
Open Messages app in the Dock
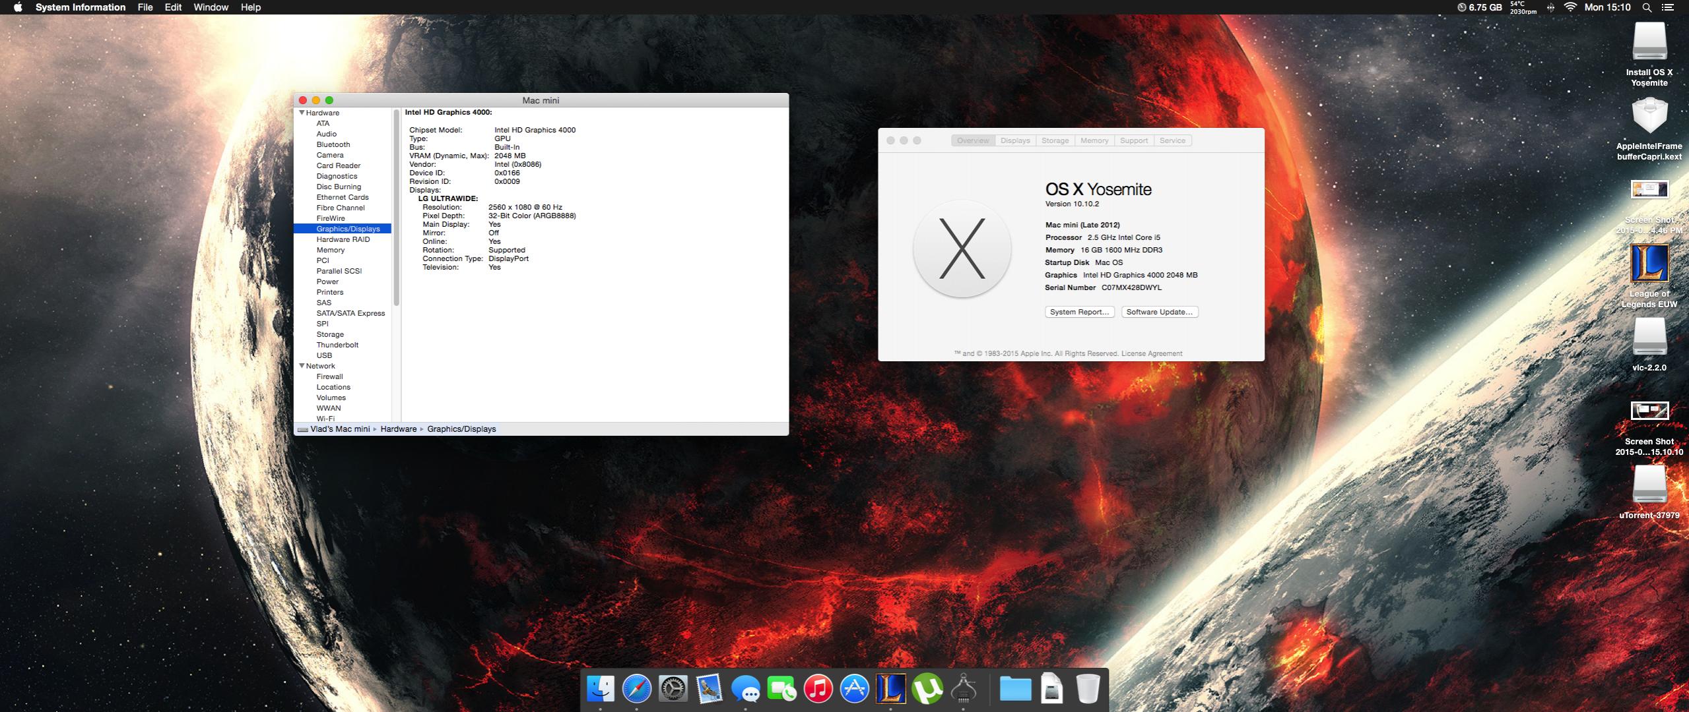(x=745, y=690)
